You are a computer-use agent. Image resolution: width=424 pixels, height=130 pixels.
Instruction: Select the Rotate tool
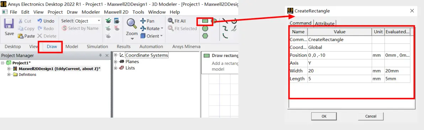coord(150,29)
